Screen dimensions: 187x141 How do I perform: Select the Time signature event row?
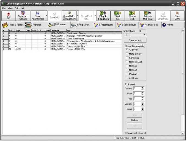62,41
